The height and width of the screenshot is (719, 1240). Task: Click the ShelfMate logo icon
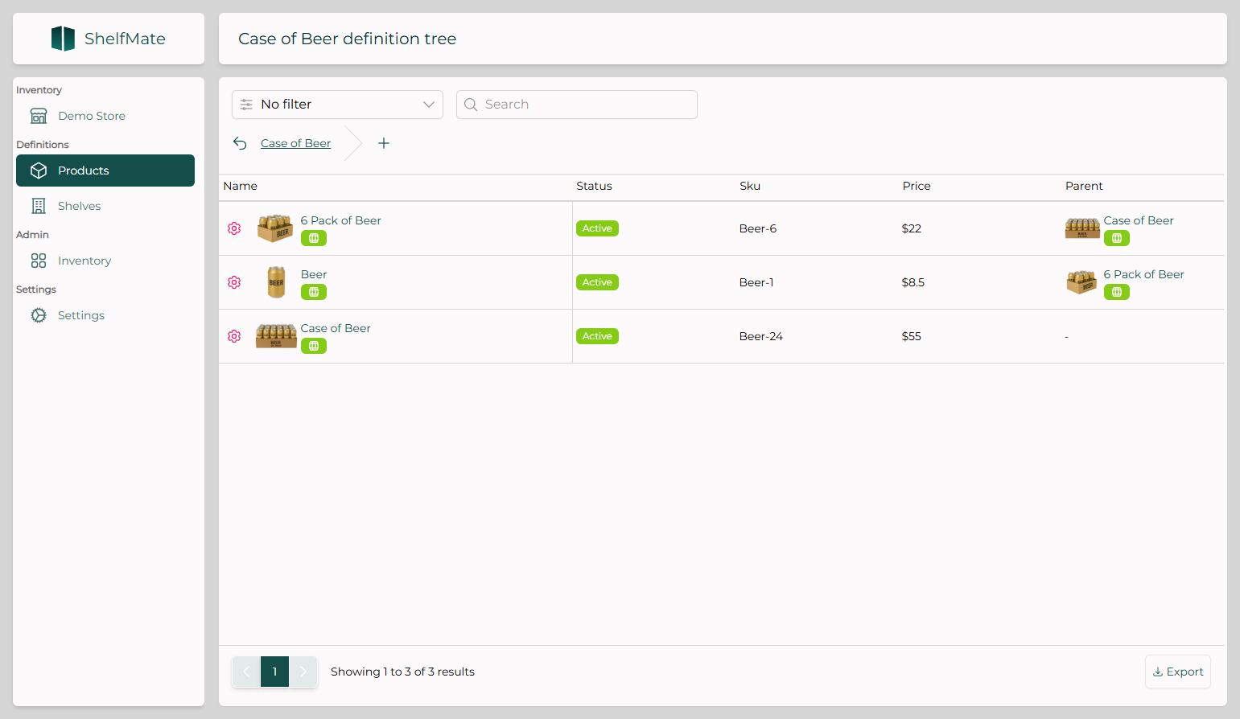coord(63,39)
